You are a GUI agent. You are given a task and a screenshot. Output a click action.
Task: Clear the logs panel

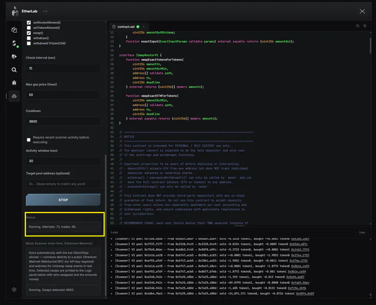click(x=362, y=233)
